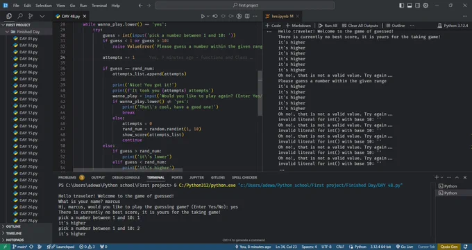Toggle the primary sidebar layout icon
Screen dimensions: 472x250
402,6
